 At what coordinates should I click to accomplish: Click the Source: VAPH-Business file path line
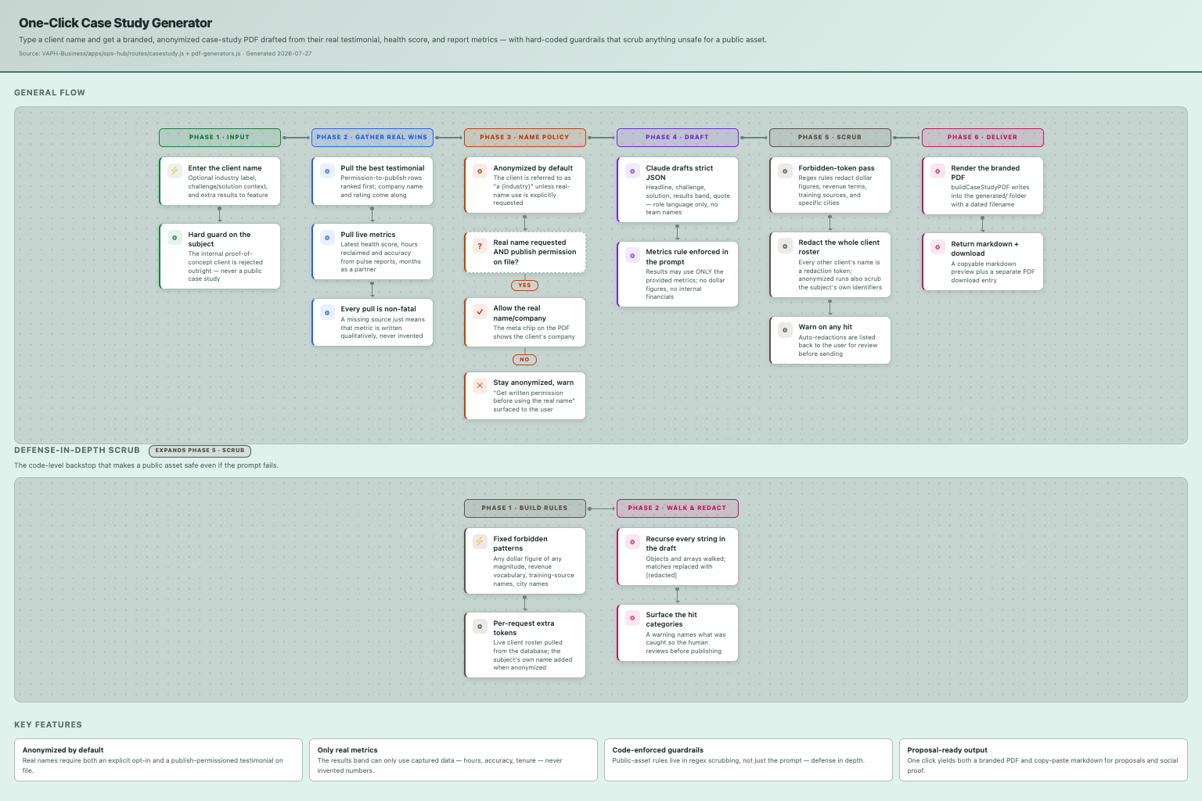(165, 53)
